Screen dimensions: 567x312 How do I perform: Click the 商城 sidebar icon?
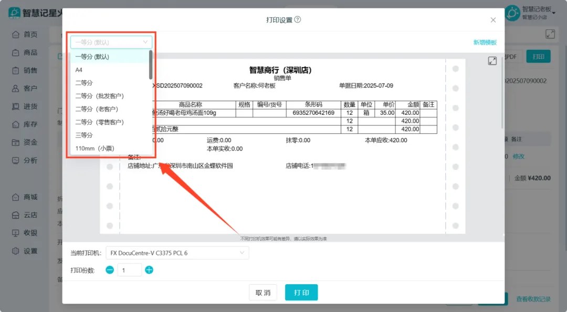coord(16,197)
